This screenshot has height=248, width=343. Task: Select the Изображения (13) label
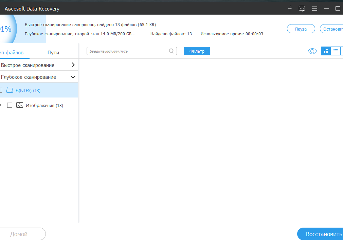[x=44, y=105]
